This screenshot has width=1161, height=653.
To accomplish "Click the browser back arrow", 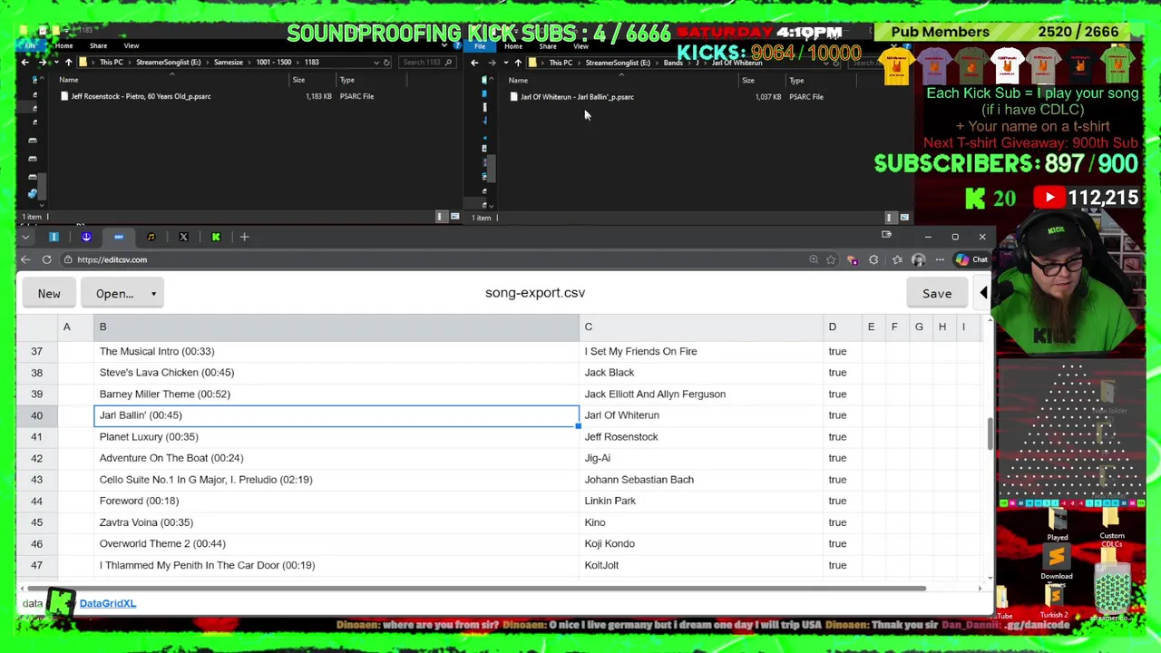I will click(25, 259).
